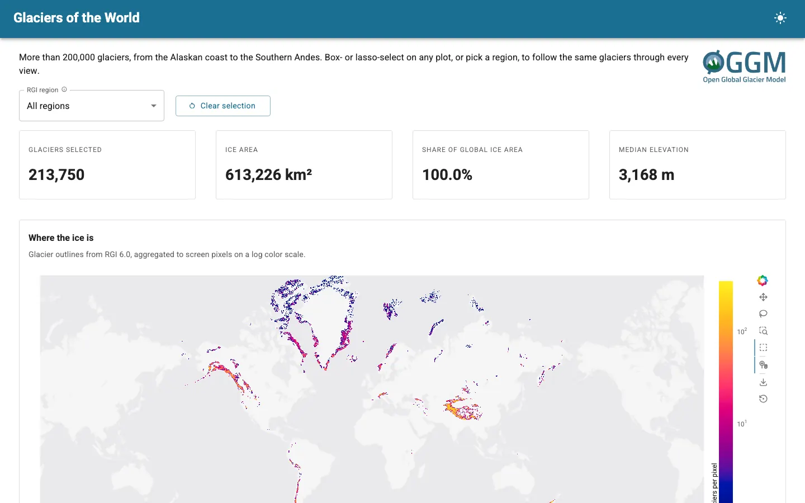Viewport: 805px width, 503px height.
Task: Click the info icon beside RGI region
Action: (x=64, y=89)
